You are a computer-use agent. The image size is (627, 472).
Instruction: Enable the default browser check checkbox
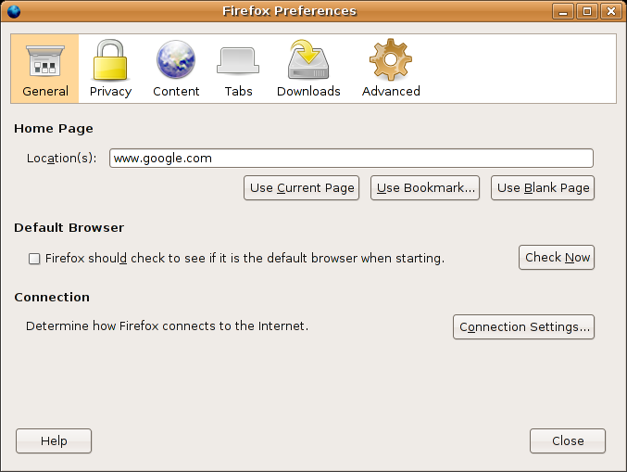pyautogui.click(x=34, y=259)
